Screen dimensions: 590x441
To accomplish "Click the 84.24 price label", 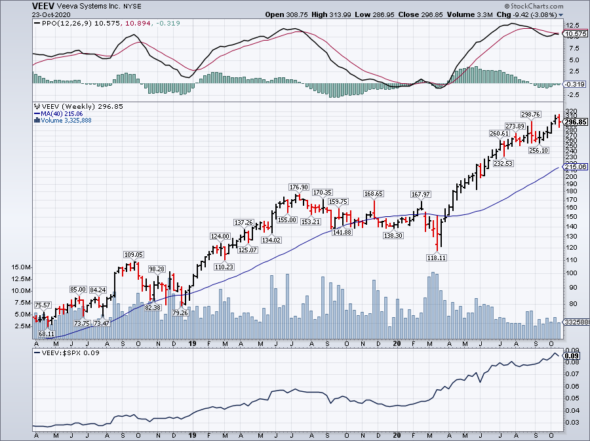I will point(98,290).
